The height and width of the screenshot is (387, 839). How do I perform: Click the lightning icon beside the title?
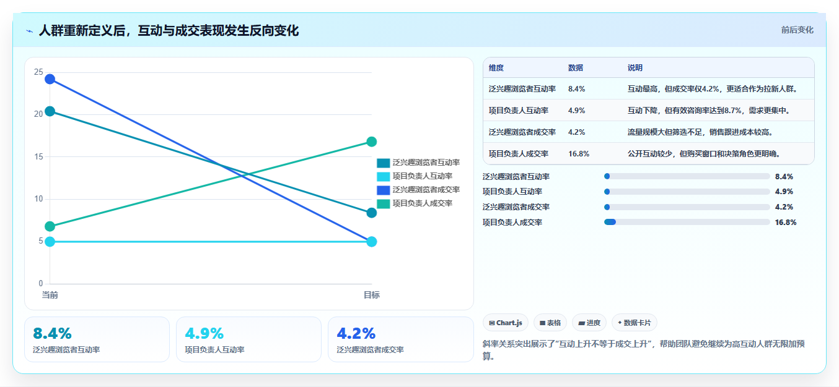click(30, 31)
